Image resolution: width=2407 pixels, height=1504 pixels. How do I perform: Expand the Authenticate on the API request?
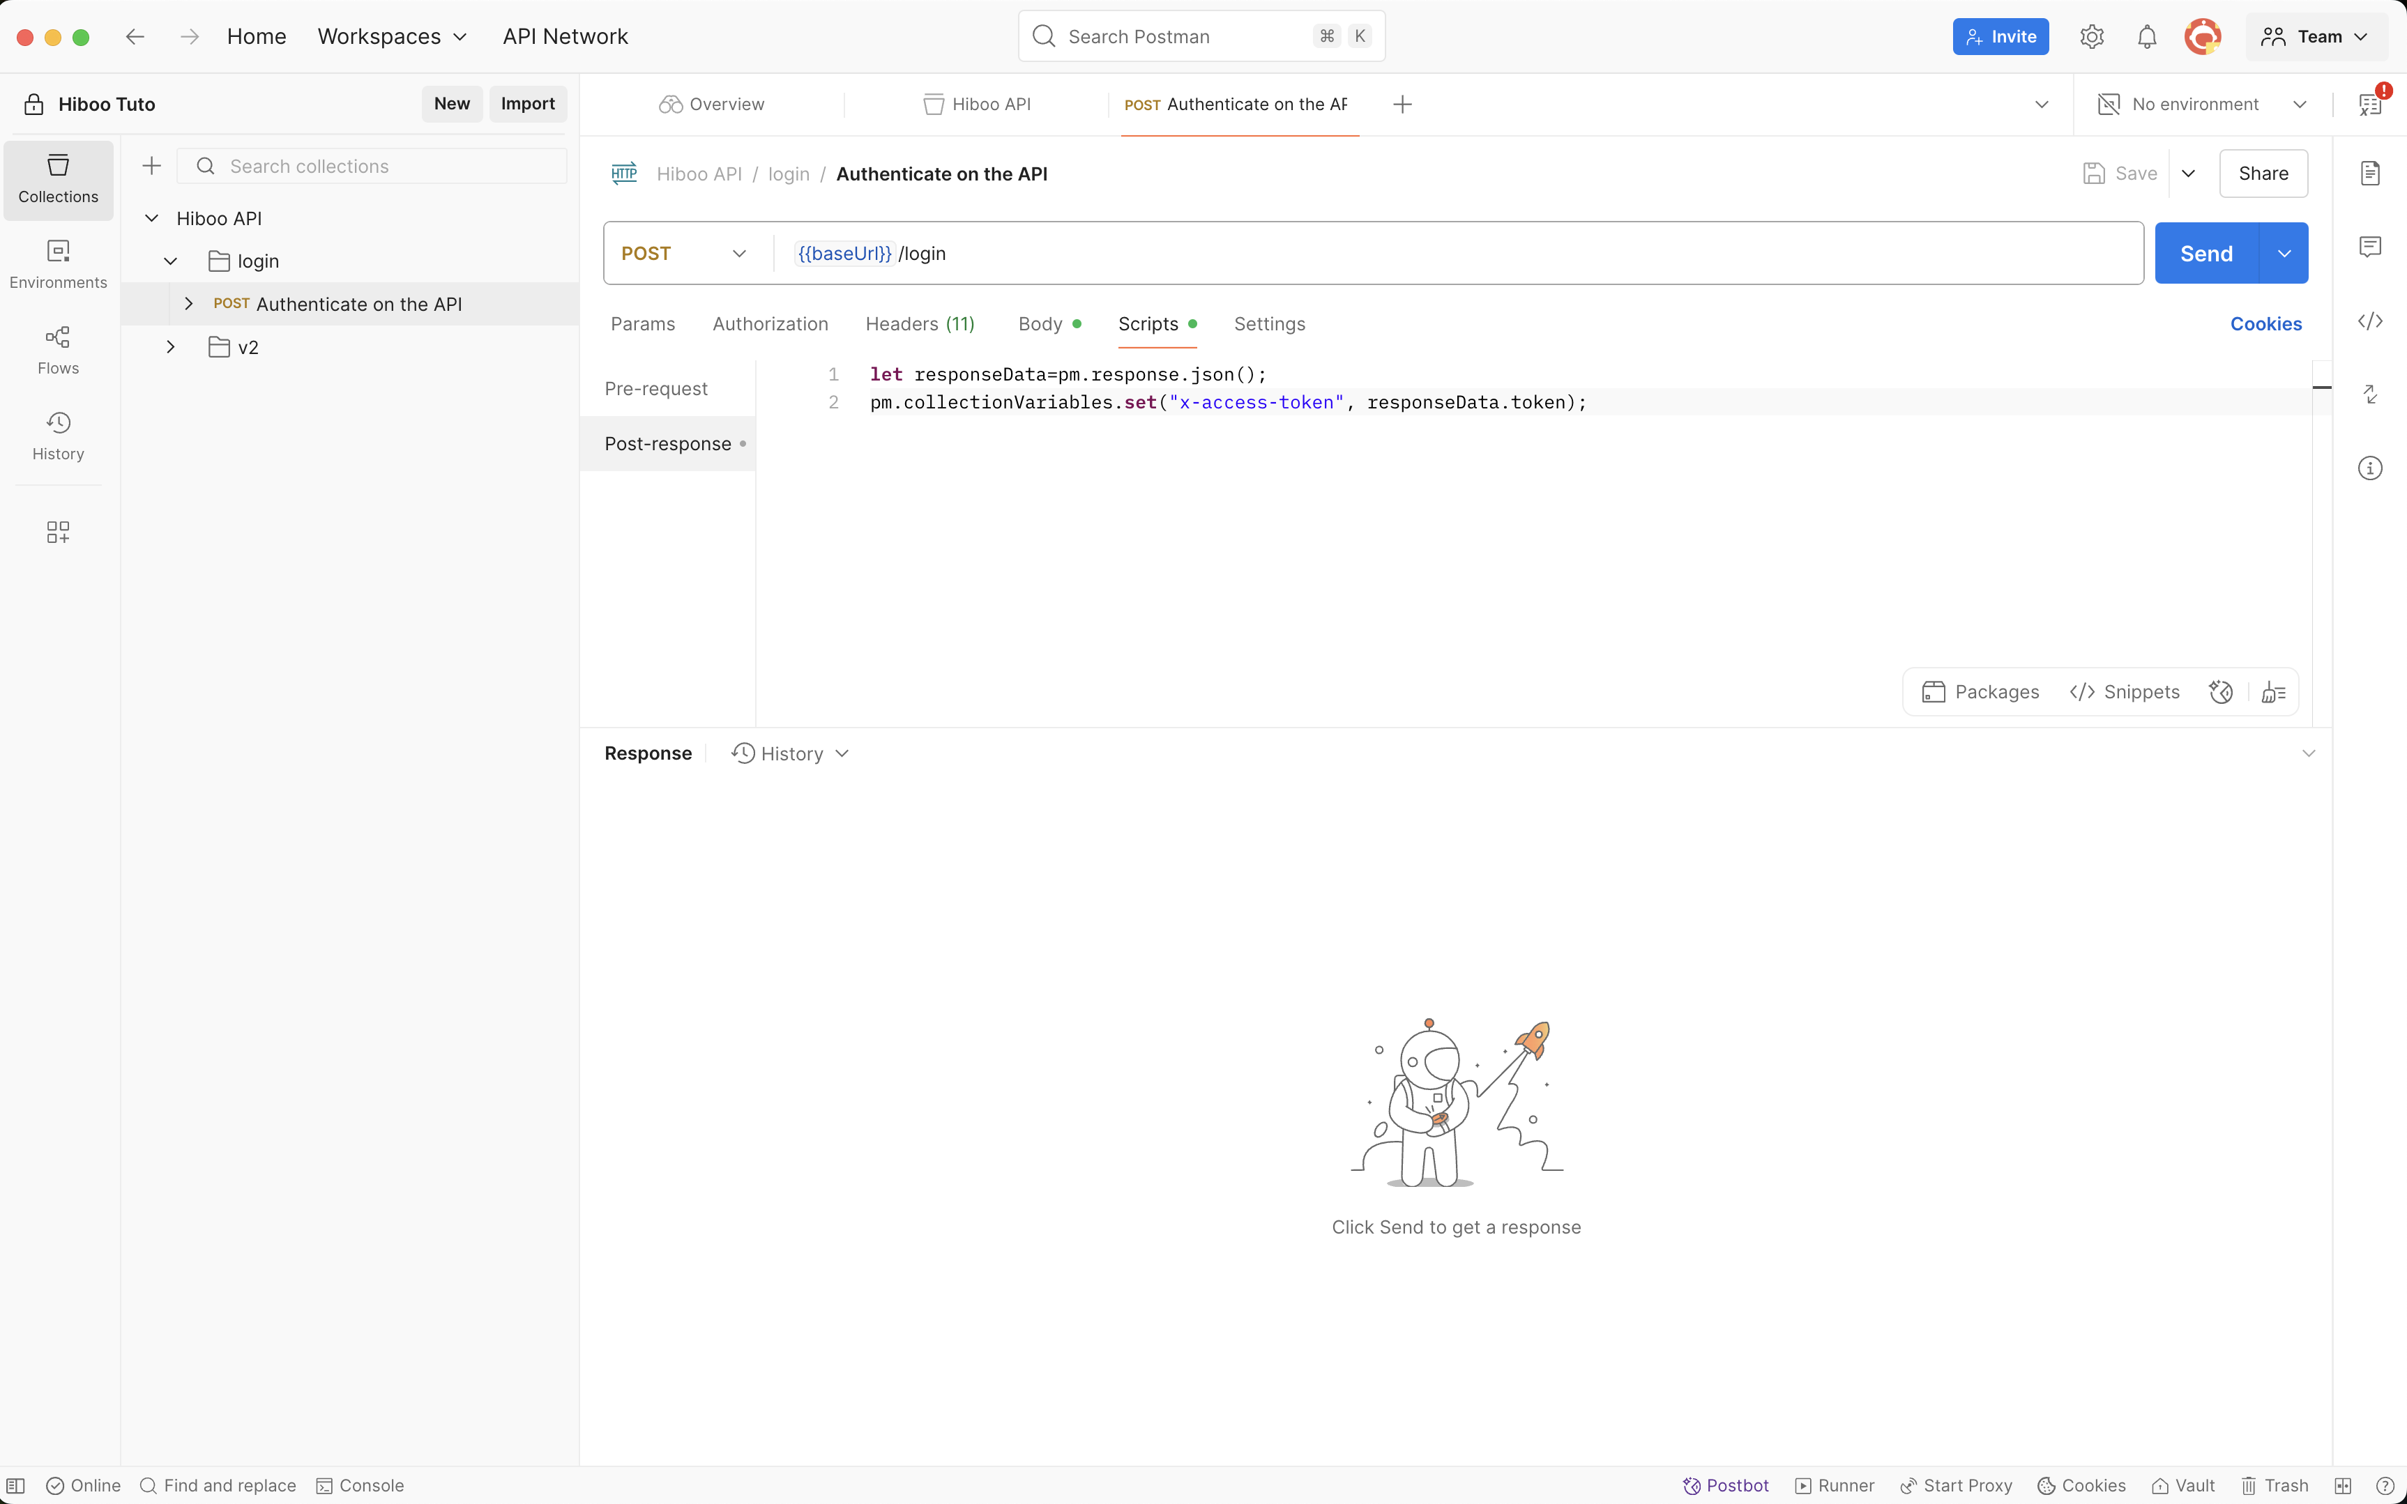point(188,303)
